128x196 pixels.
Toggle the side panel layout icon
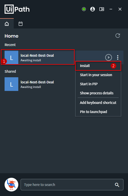pos(102,9)
